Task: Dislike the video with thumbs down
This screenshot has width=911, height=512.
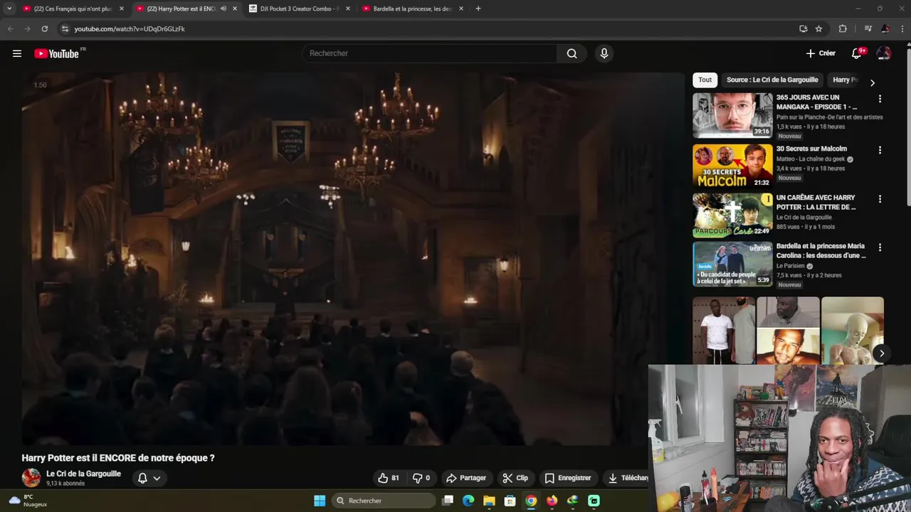Action: [x=421, y=478]
